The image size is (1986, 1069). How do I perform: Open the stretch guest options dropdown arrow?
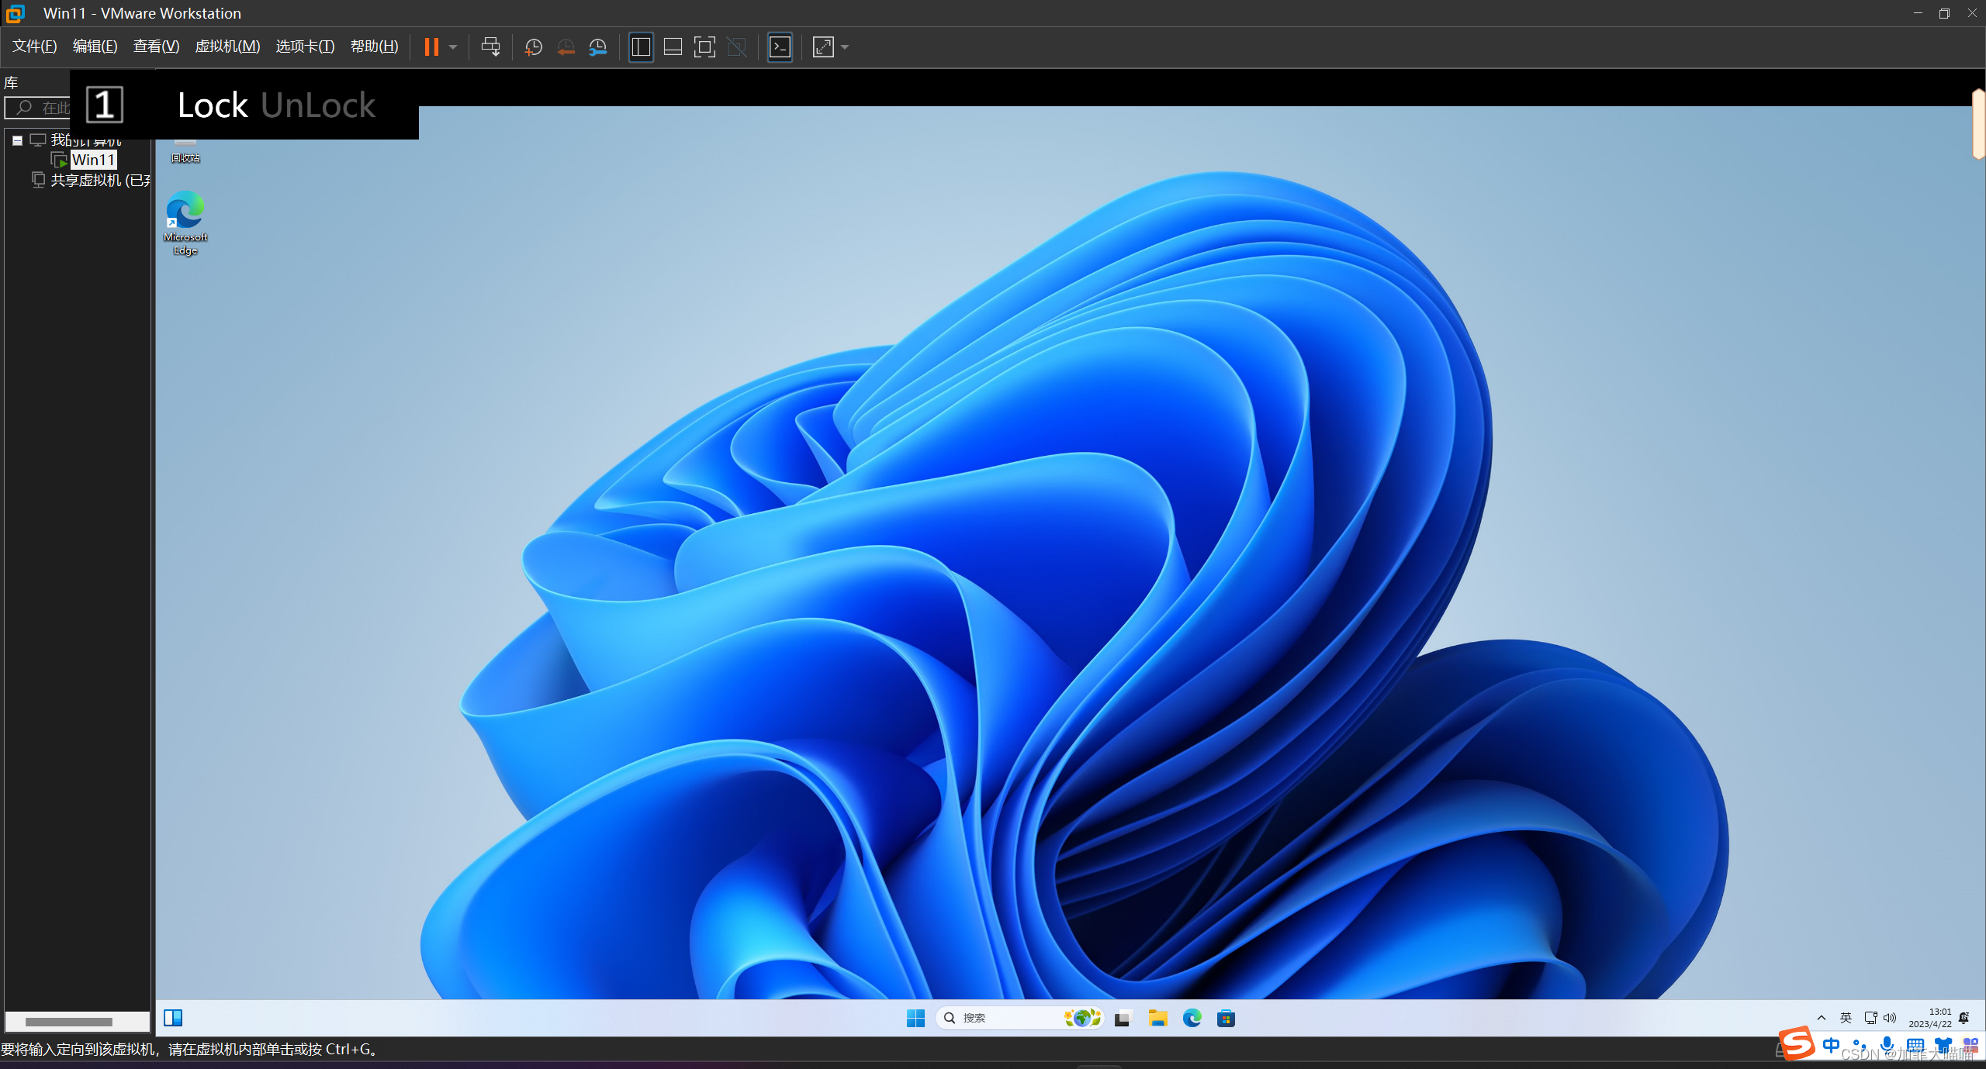845,47
